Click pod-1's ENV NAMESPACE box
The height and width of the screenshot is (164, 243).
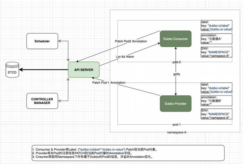coord(216,115)
